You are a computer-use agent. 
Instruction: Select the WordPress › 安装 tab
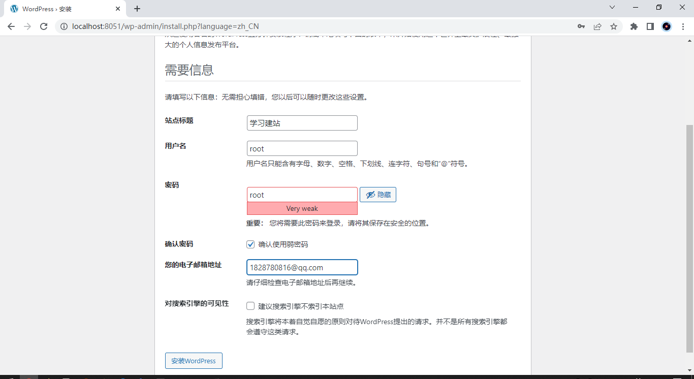click(65, 9)
